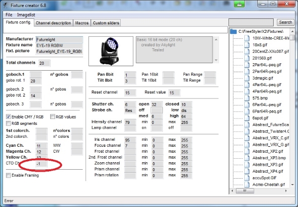The height and width of the screenshot is (207, 298).
Task: Click the blue Fixtures folder icon
Action: [x=233, y=31]
